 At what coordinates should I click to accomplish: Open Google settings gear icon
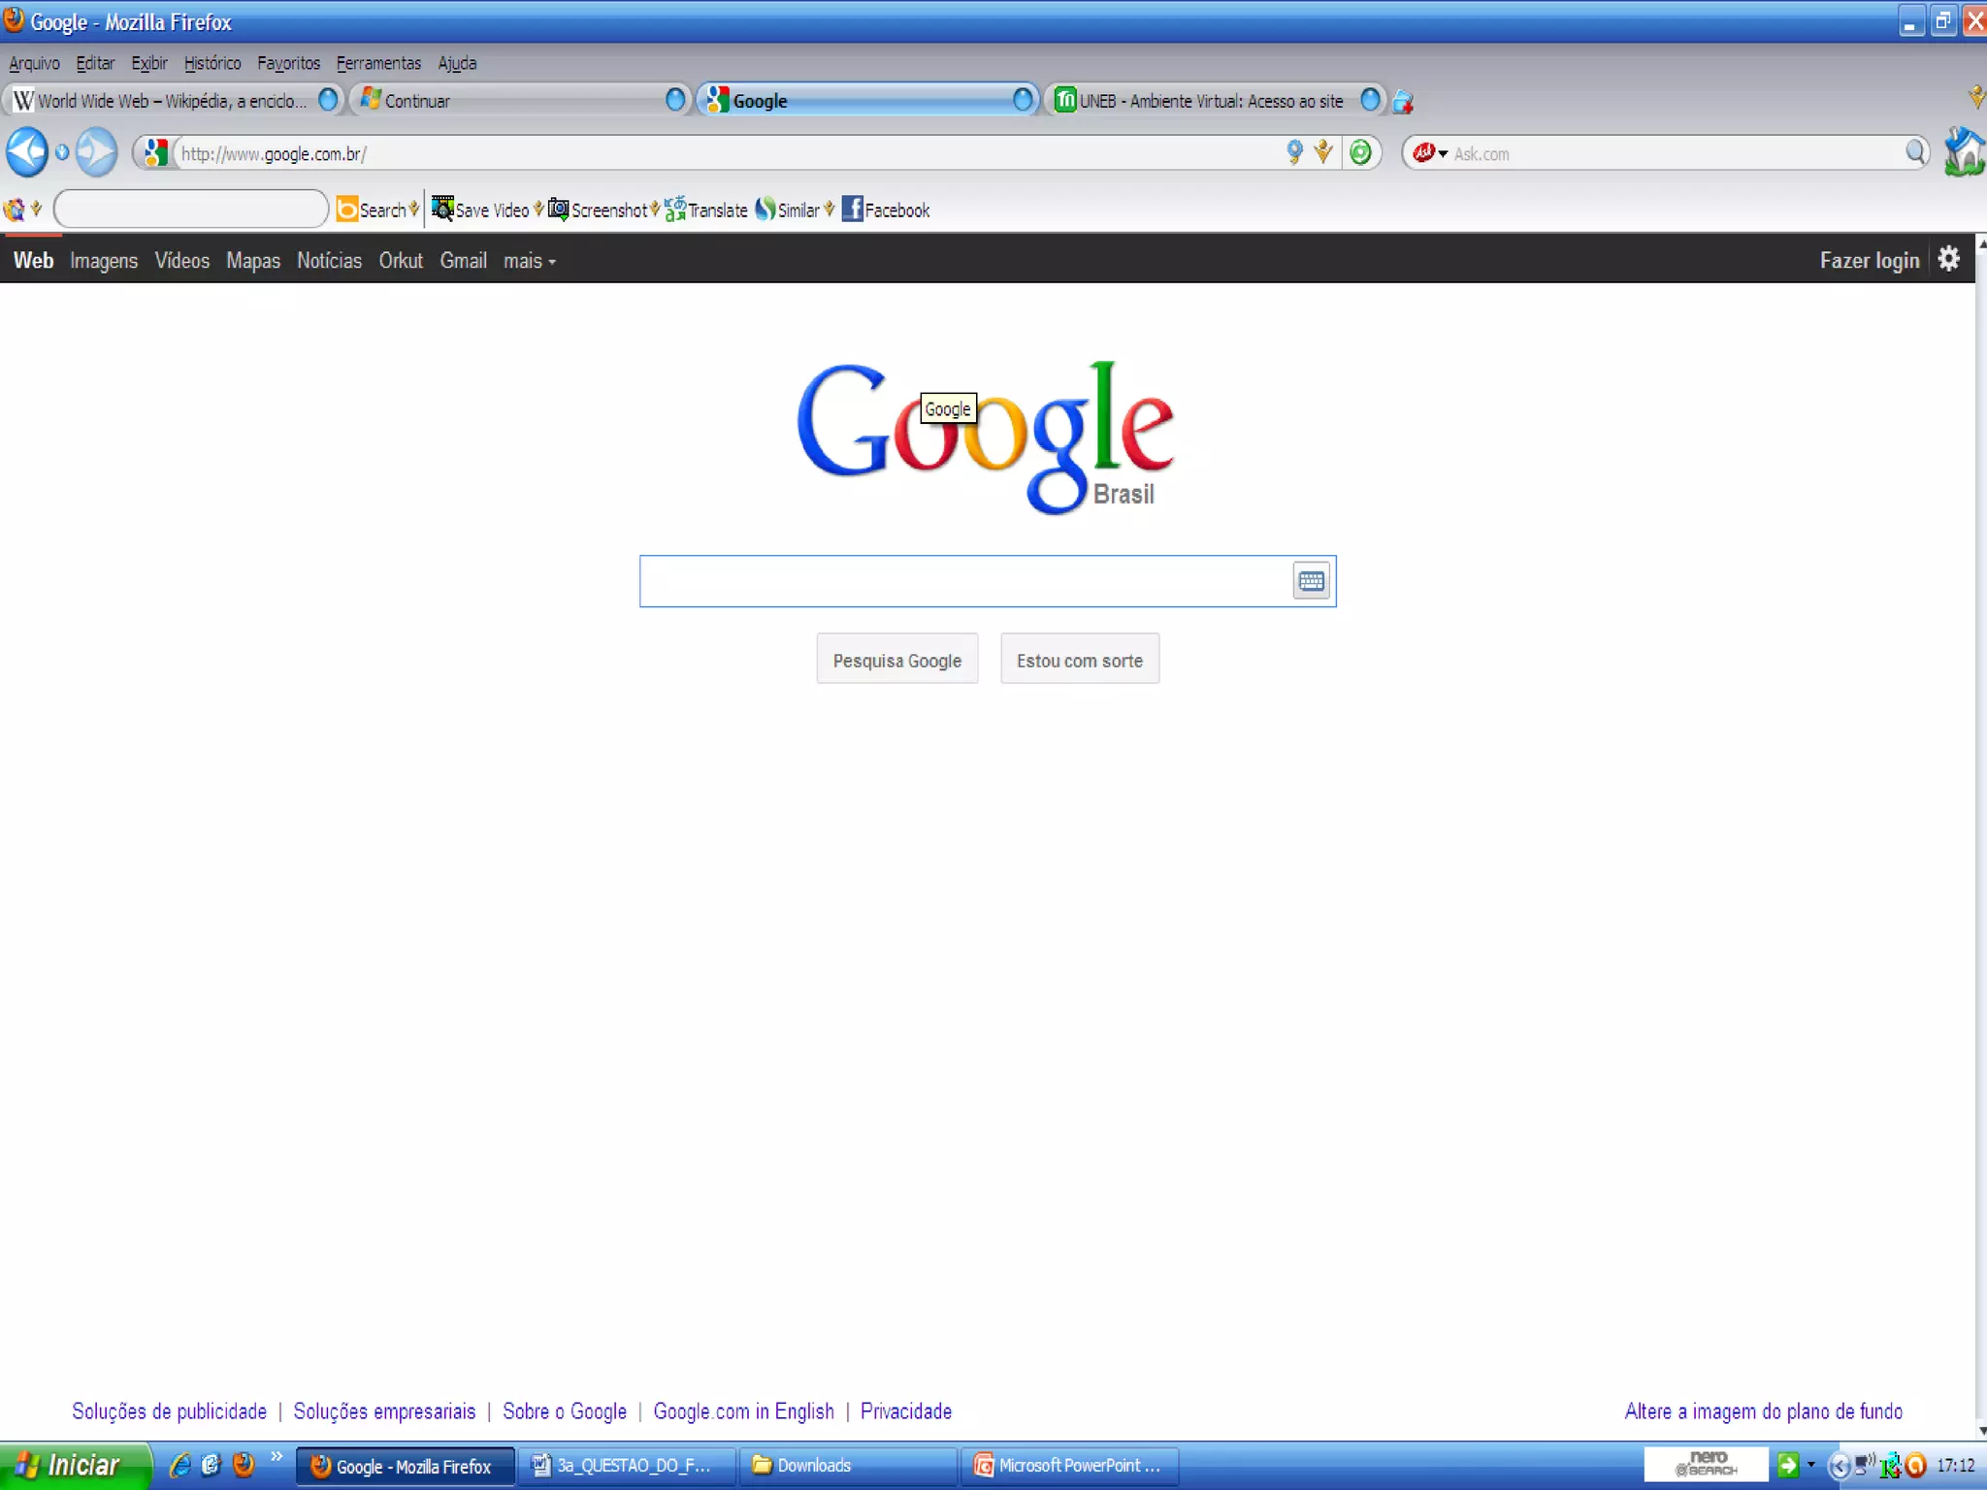[1948, 259]
